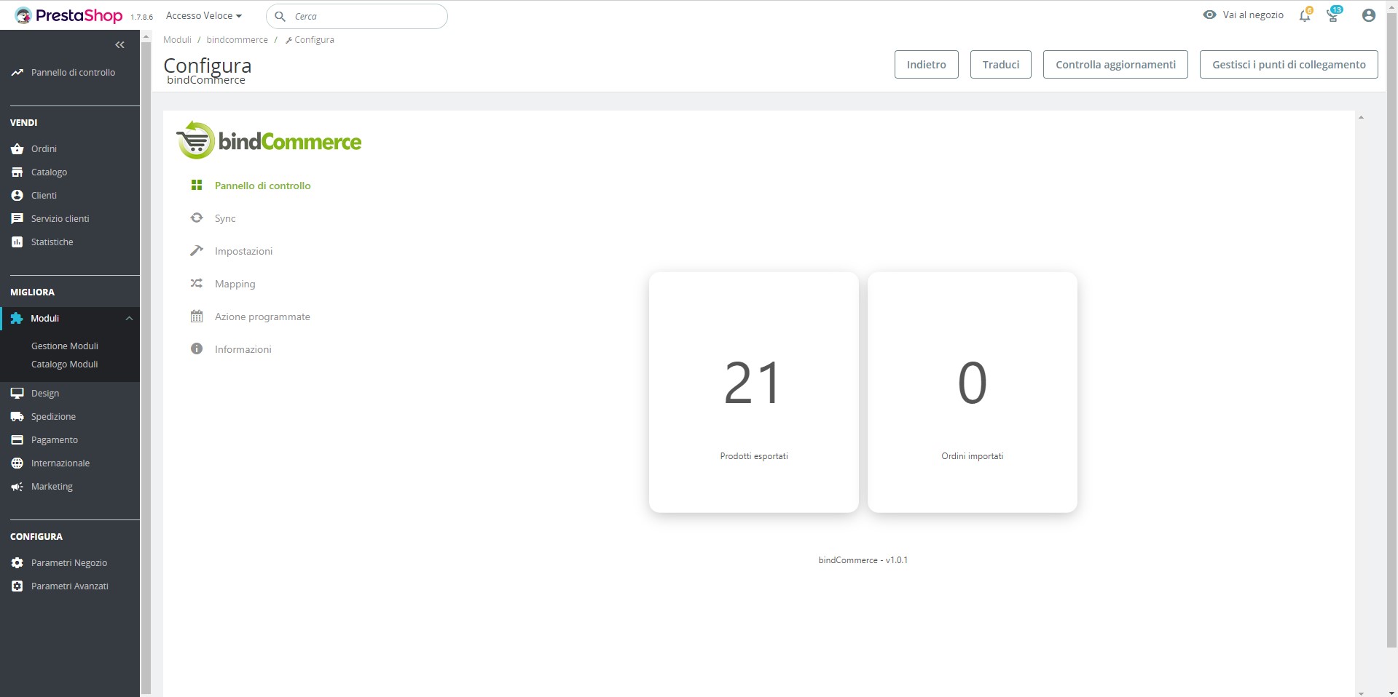Open the Accesso Veloce dropdown
This screenshot has width=1398, height=697.
pos(203,15)
